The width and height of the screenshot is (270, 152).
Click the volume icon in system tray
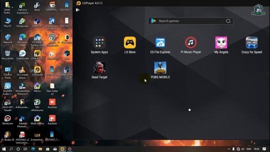pos(243,149)
